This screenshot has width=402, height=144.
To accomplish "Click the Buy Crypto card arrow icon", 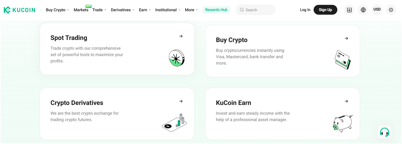I will pos(346,38).
